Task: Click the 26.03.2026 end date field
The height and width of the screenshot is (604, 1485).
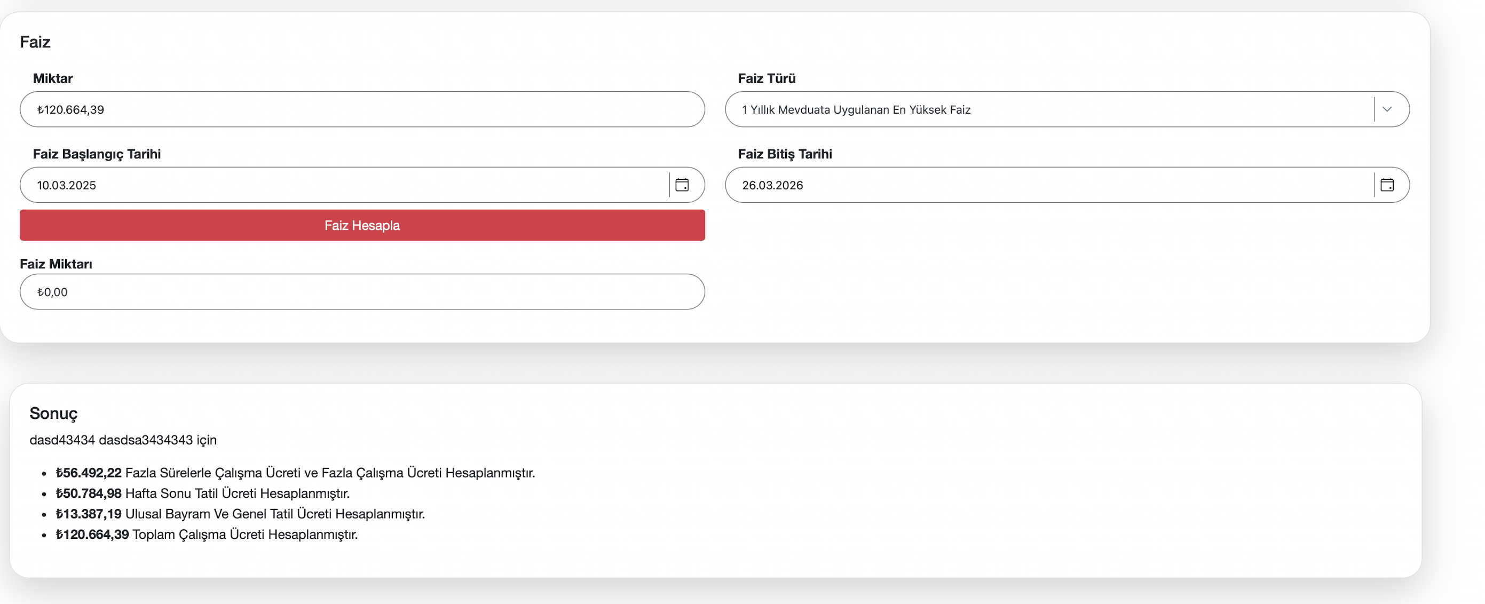Action: 1049,185
